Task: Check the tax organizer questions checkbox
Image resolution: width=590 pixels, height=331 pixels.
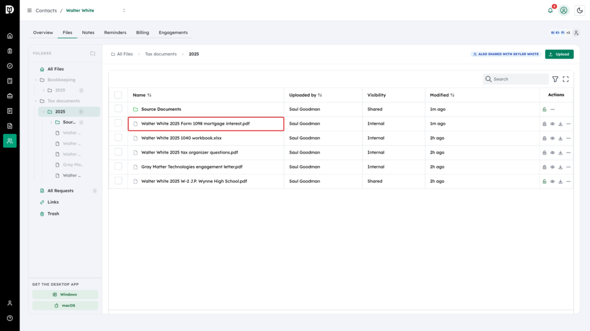Action: coord(118,152)
